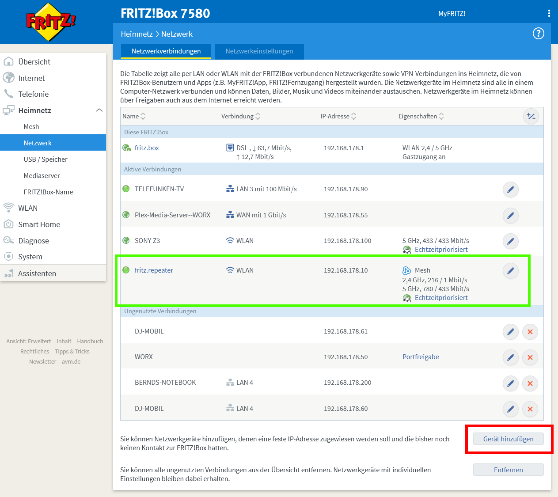
Task: Click the Smart Home sidebar icon
Action: pyautogui.click(x=8, y=224)
